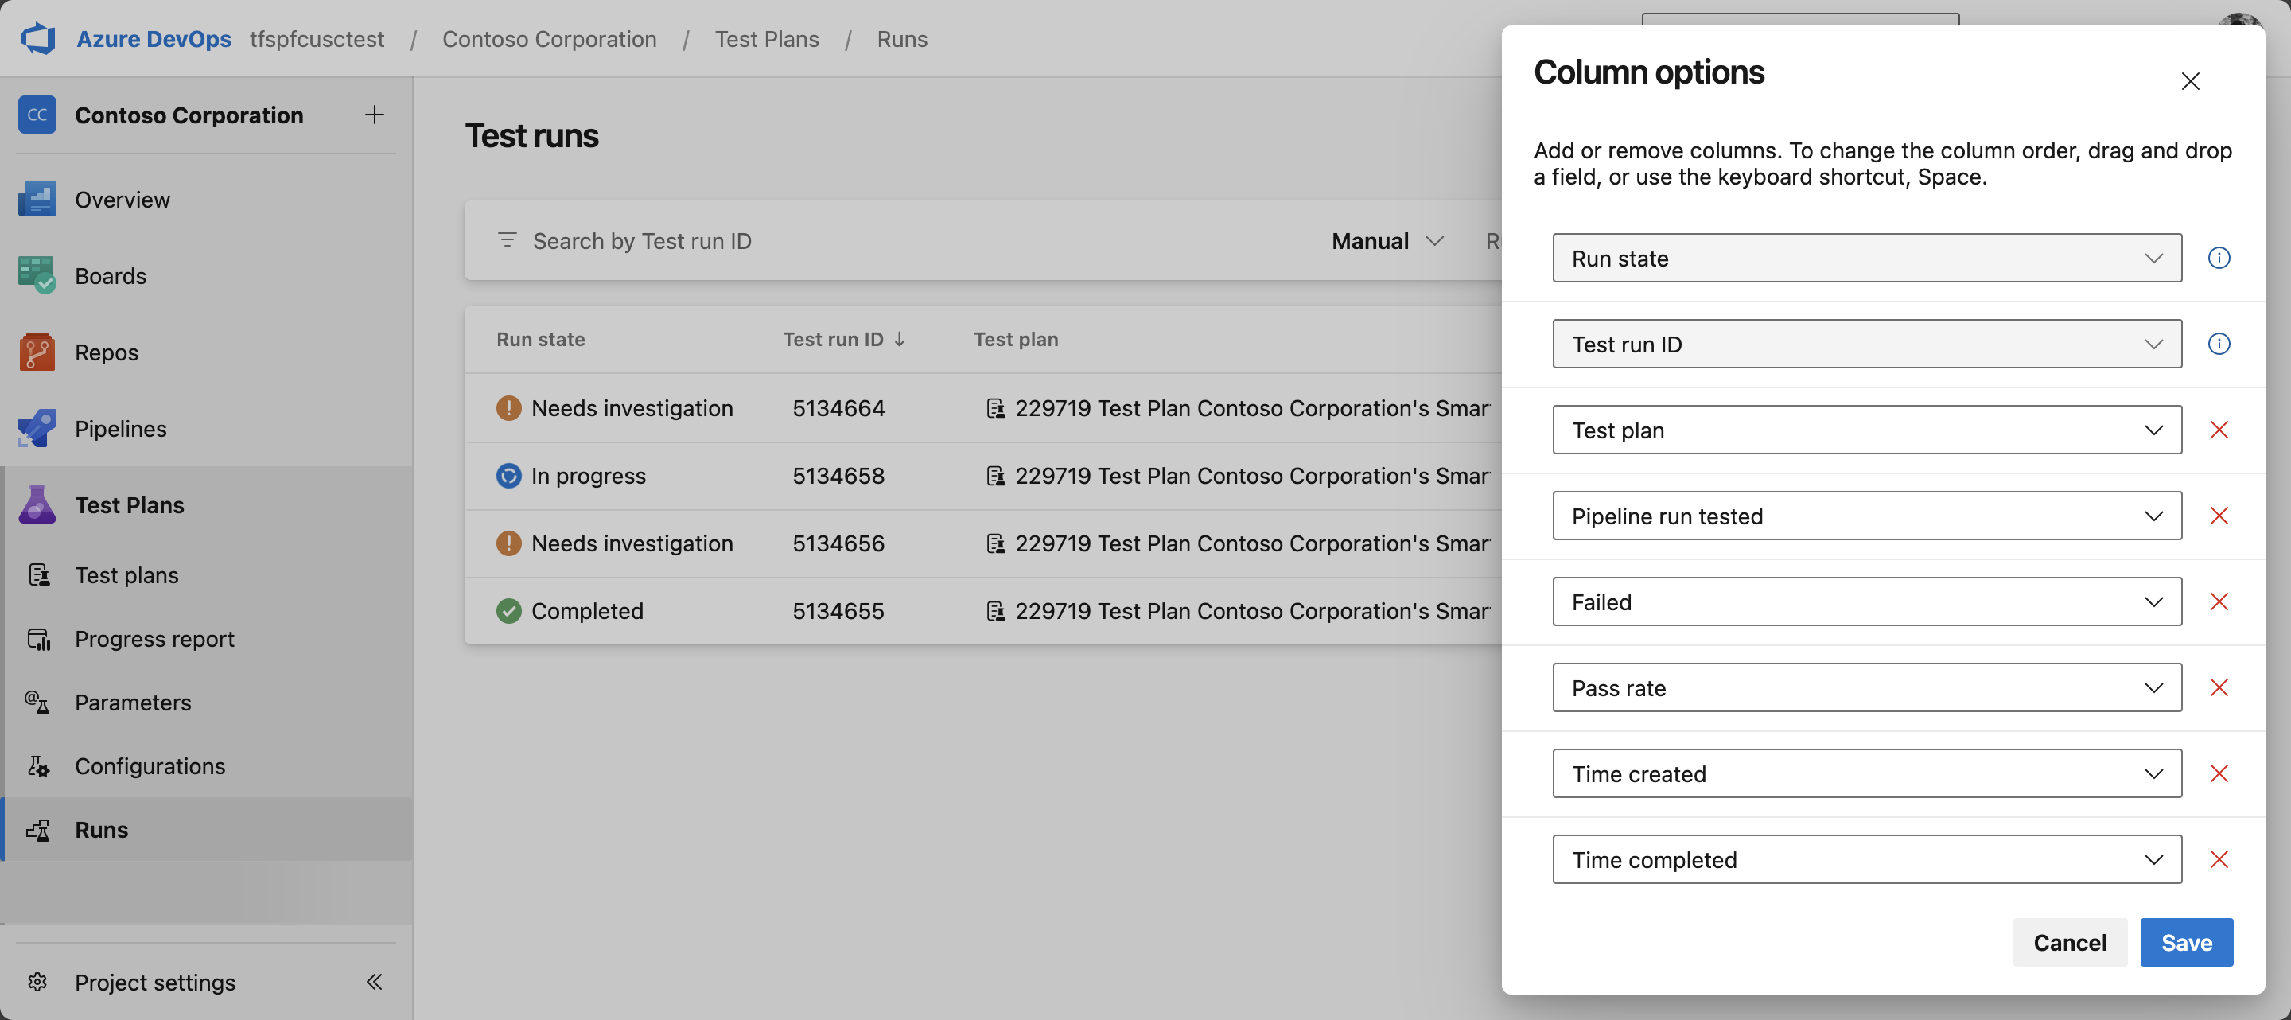Click the filter icon in the search bar
The height and width of the screenshot is (1020, 2291).
click(507, 240)
